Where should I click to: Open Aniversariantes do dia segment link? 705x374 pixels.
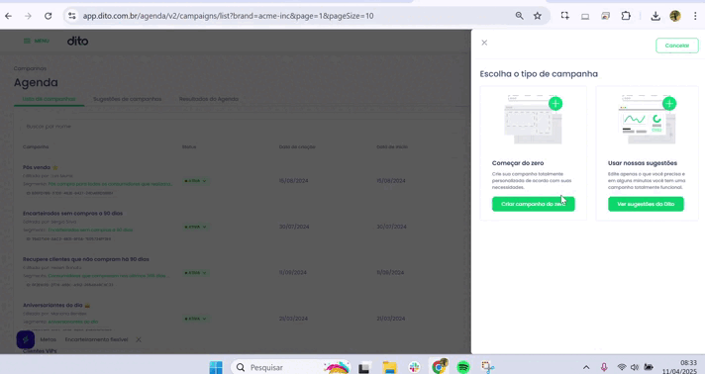[x=73, y=322]
